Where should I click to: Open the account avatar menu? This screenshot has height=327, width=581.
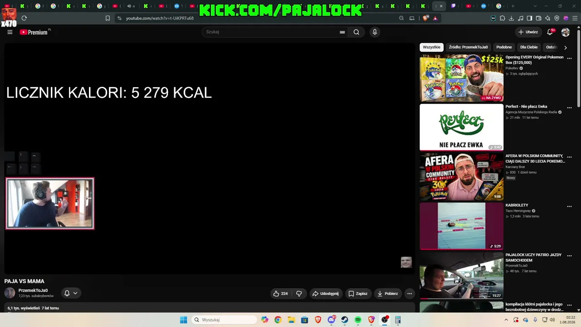tap(566, 32)
